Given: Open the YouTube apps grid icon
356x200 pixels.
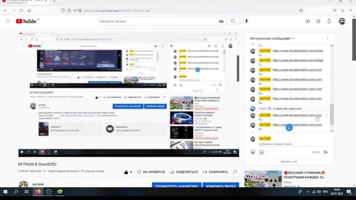Looking at the screenshot, I should tap(318, 21).
